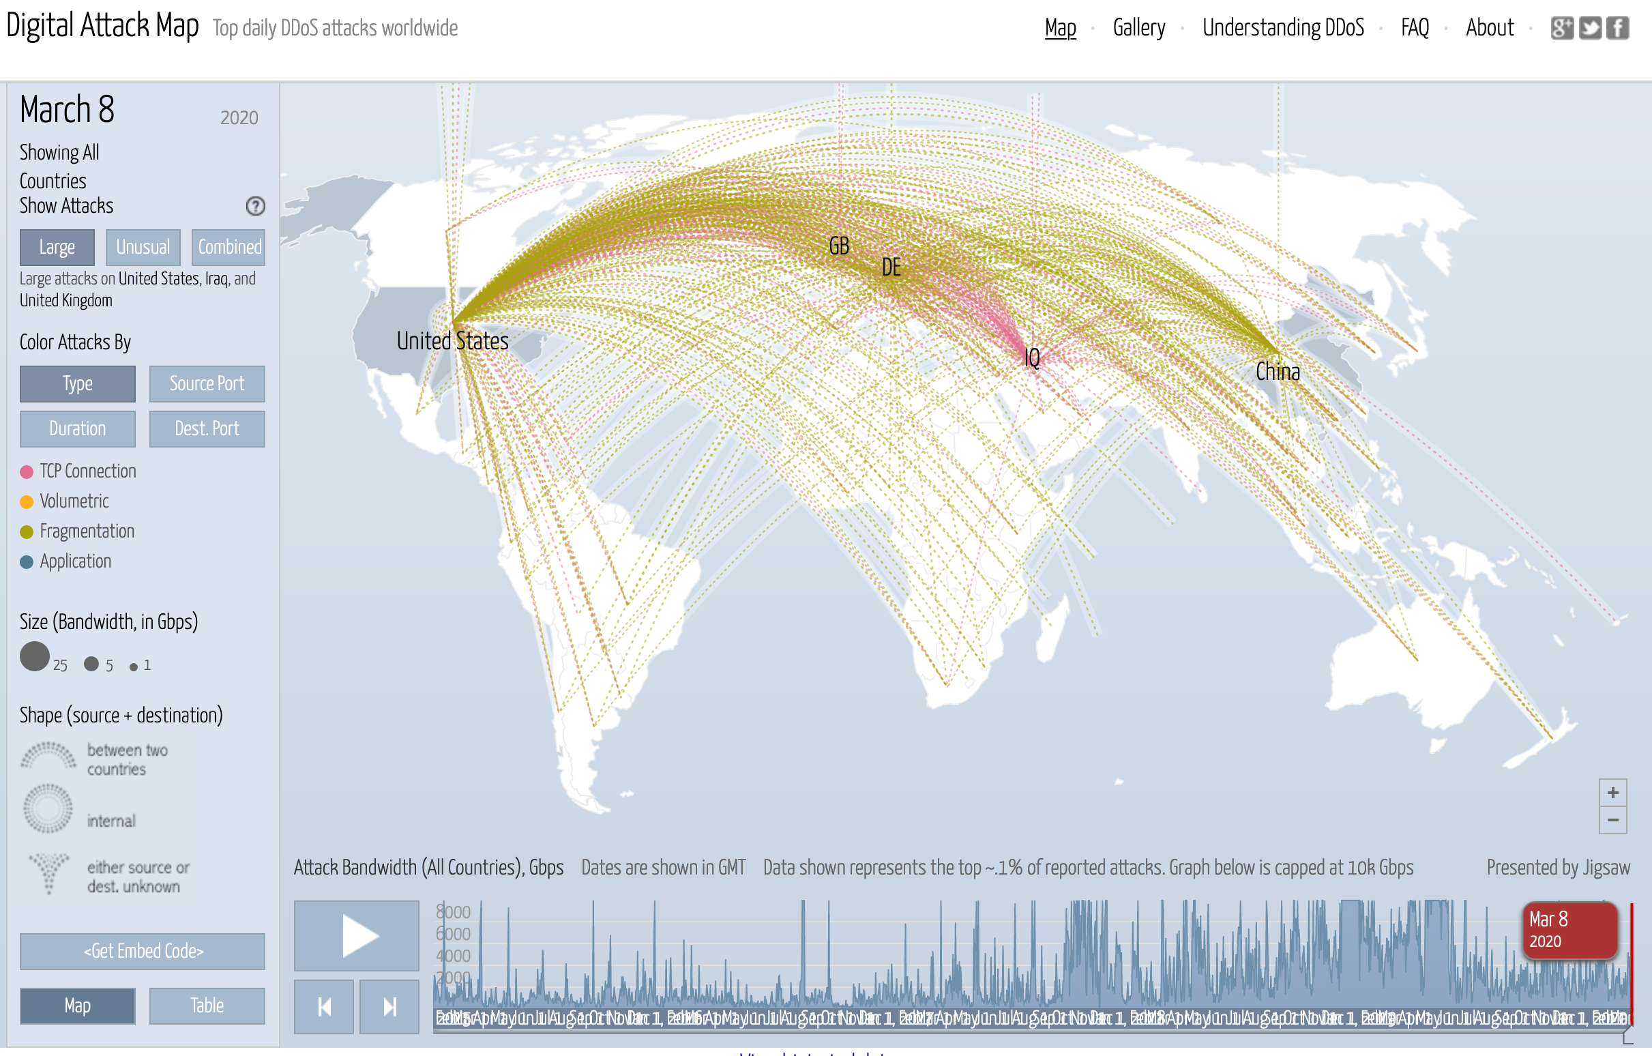Image resolution: width=1652 pixels, height=1056 pixels.
Task: Click the skip-to-end button on timeline
Action: (x=387, y=1007)
